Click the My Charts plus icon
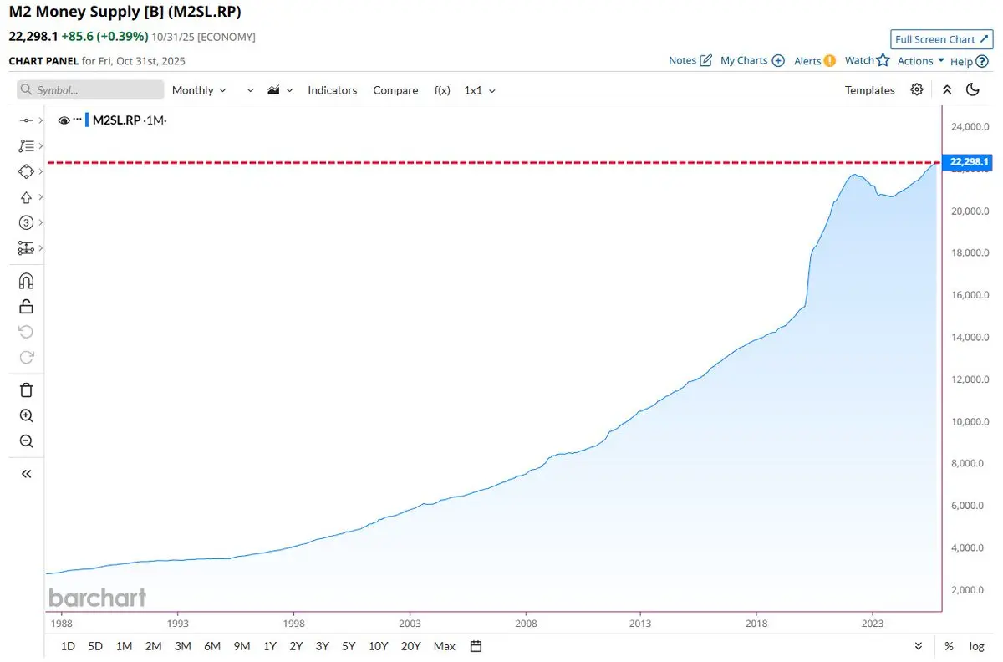1003x662 pixels. tap(778, 60)
